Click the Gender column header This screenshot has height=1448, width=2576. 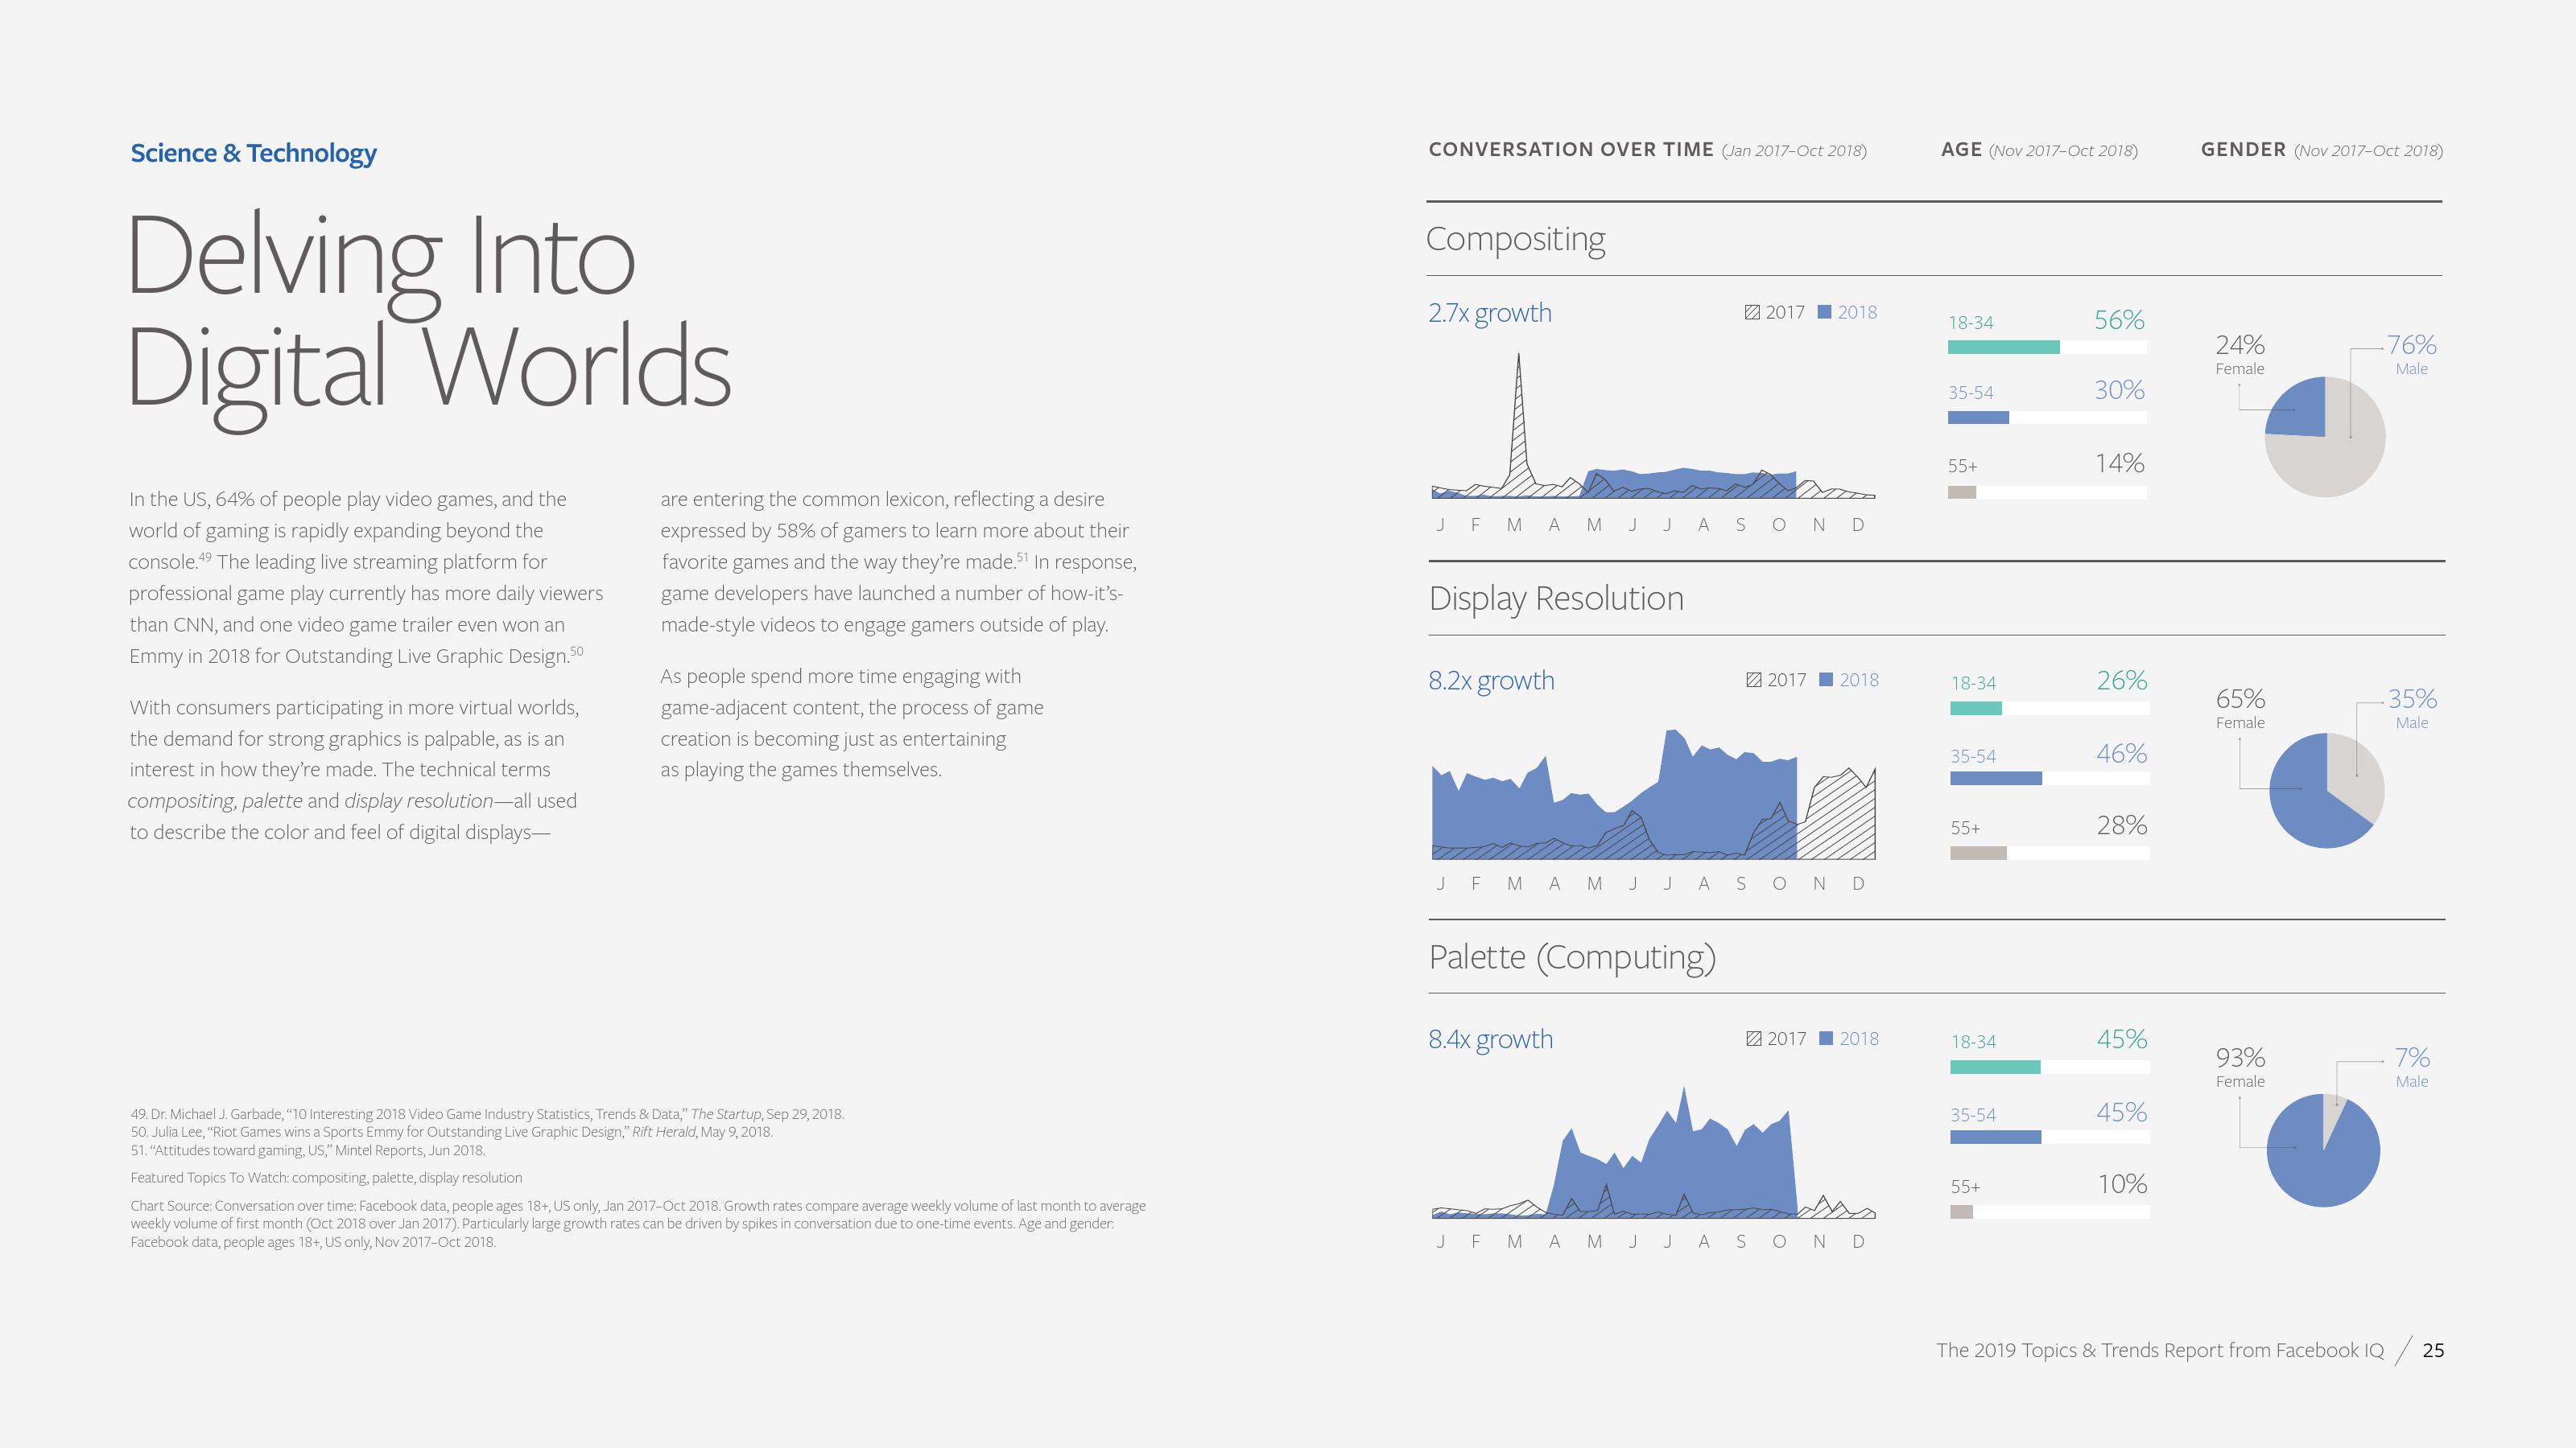[2243, 150]
